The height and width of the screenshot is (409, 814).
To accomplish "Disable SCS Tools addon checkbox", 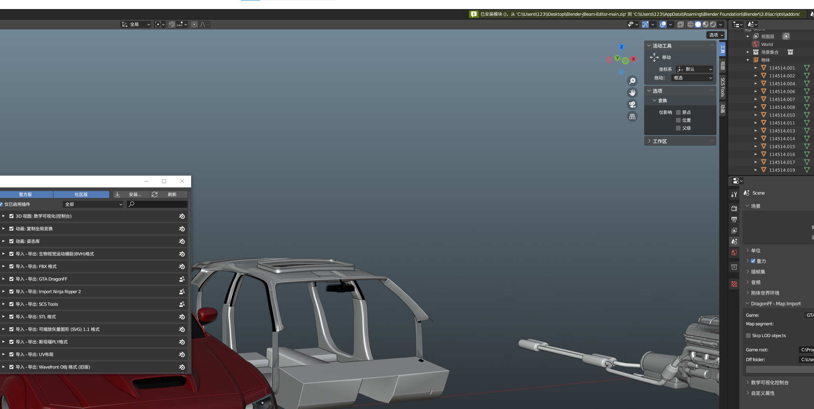I will click(11, 304).
